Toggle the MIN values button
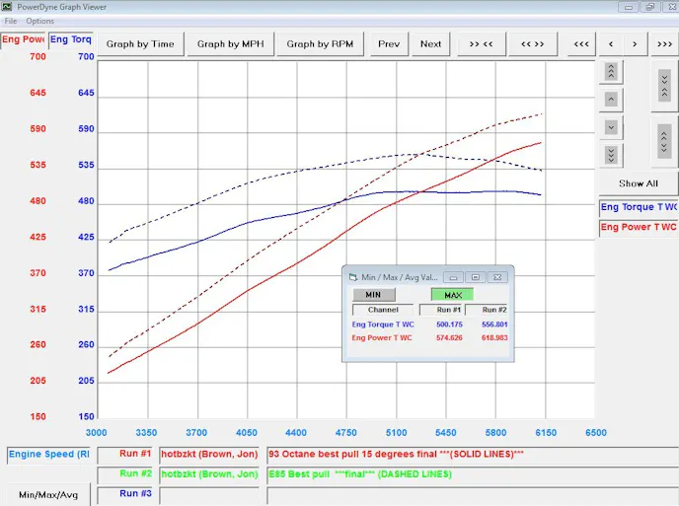 (x=373, y=295)
